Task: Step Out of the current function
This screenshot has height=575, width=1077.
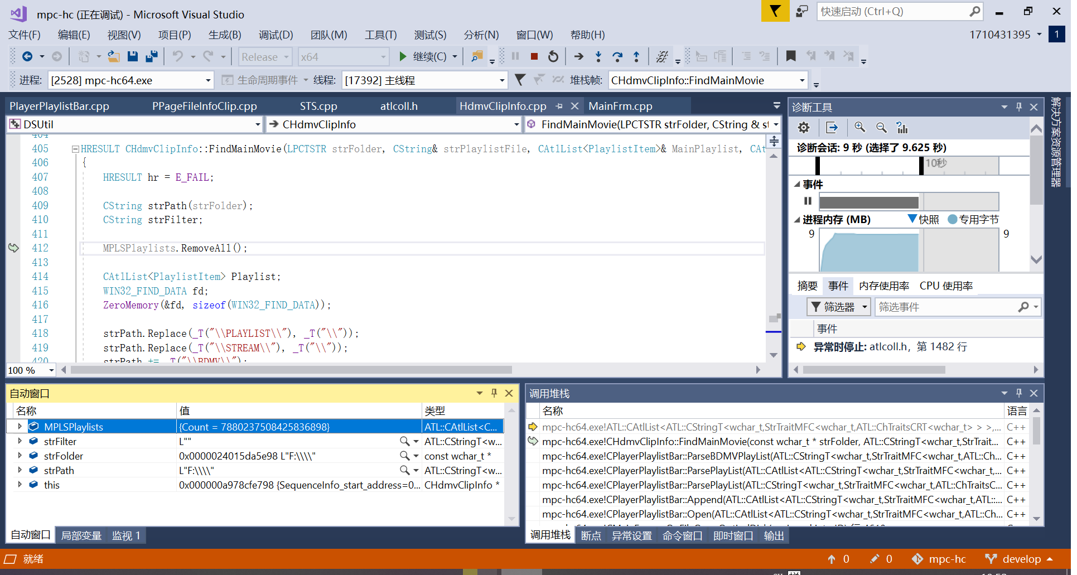Action: tap(636, 56)
